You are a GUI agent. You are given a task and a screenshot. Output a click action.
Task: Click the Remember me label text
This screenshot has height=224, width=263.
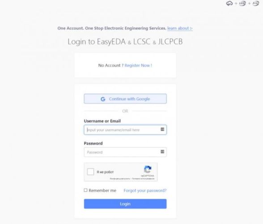tap(102, 190)
